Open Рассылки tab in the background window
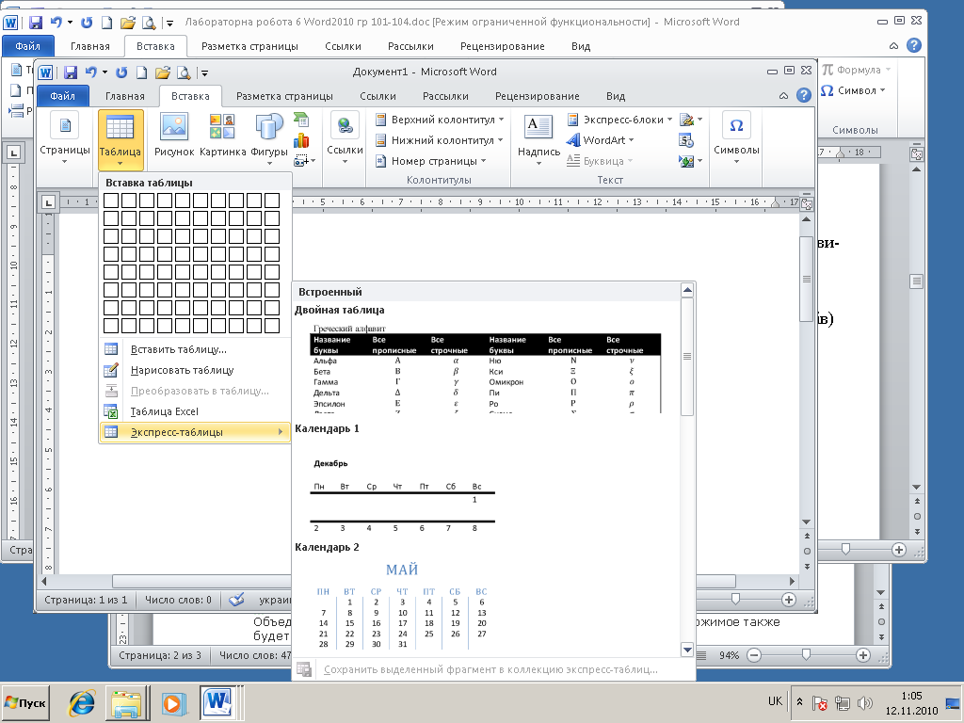The width and height of the screenshot is (964, 723). 410,46
